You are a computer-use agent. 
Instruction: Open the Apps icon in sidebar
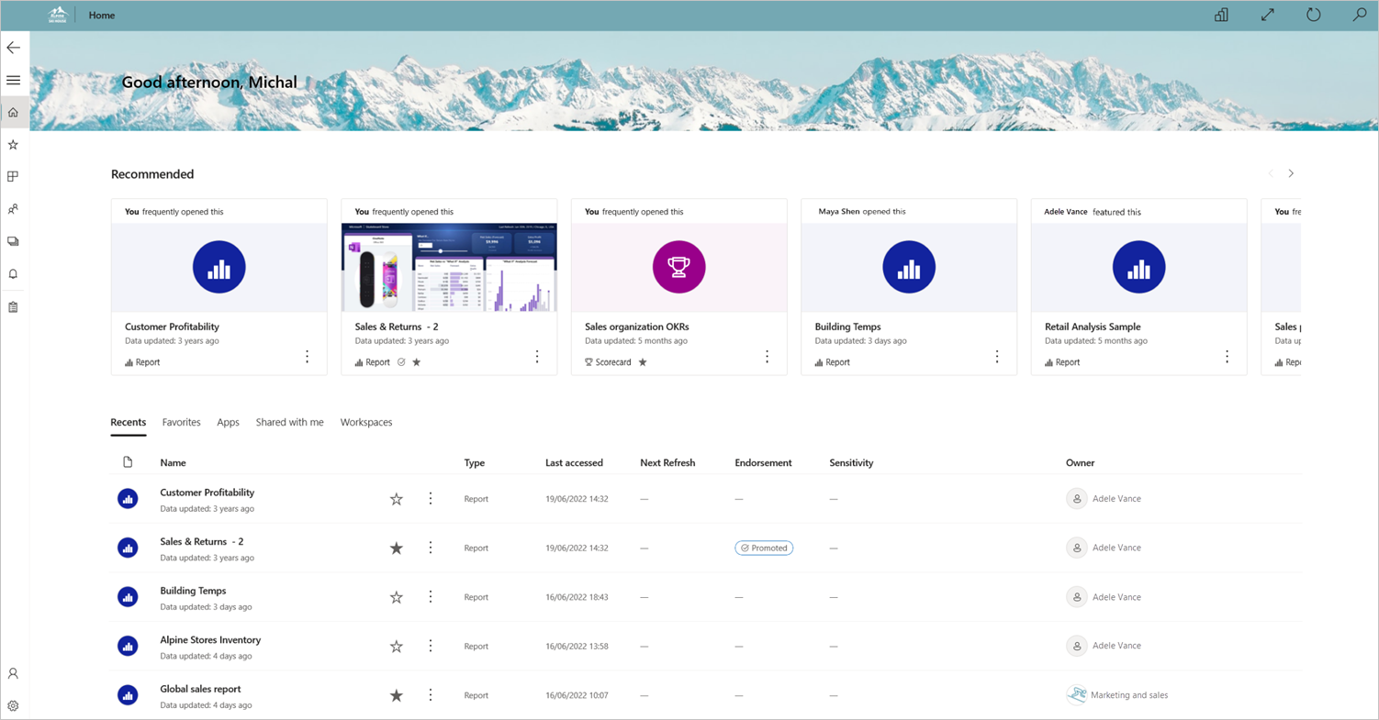click(x=13, y=177)
